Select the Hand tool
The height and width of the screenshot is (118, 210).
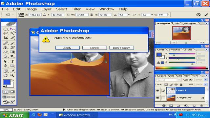coord(6,75)
